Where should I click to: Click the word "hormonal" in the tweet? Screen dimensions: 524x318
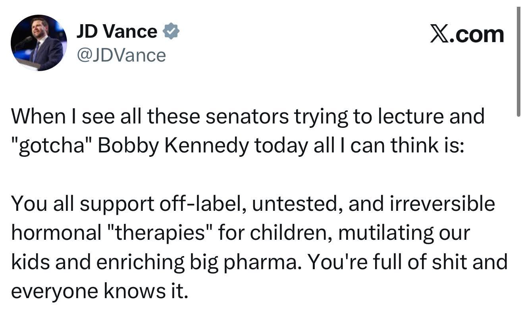(56, 233)
